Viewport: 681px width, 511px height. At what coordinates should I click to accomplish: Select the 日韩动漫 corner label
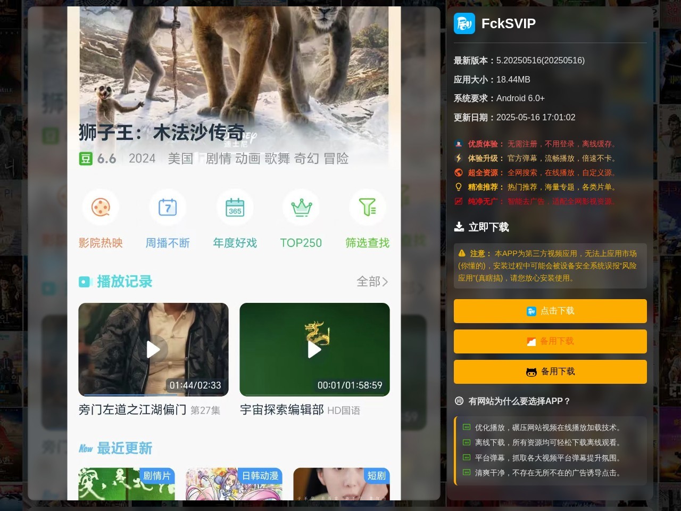pyautogui.click(x=260, y=476)
